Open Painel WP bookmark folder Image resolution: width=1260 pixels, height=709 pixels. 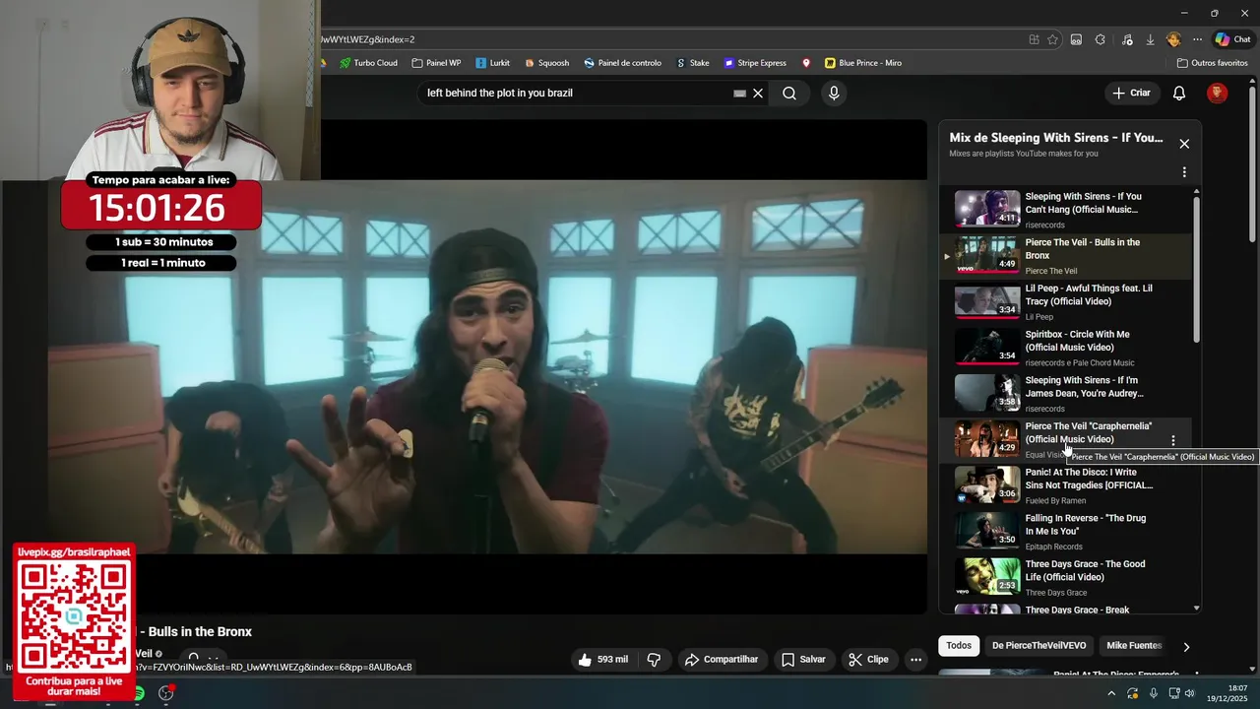436,63
